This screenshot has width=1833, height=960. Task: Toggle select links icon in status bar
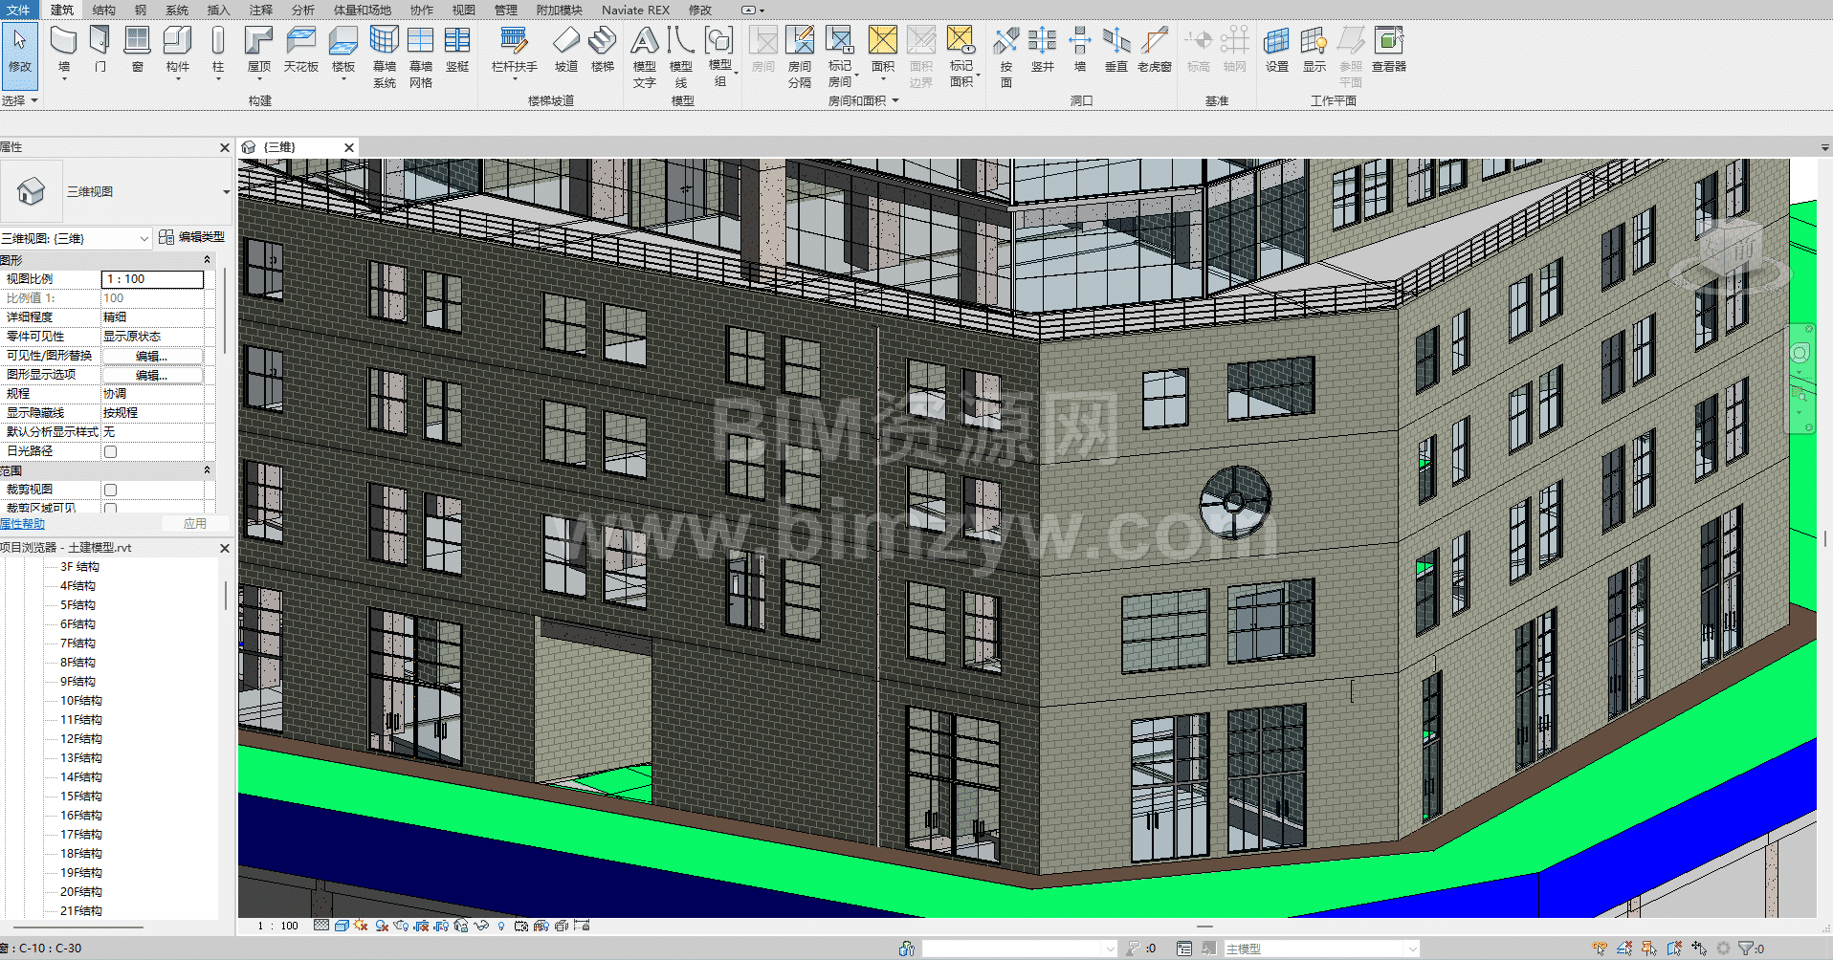pyautogui.click(x=1600, y=949)
